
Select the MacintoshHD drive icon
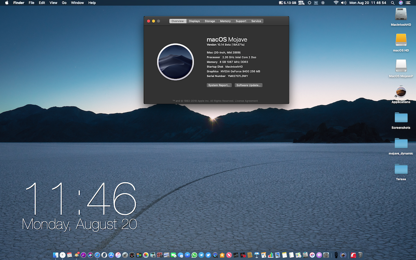point(401,14)
